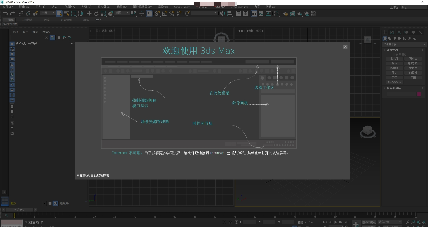Toggle the Angle Snap icon
Image resolution: width=428 pixels, height=227 pixels.
[165, 13]
